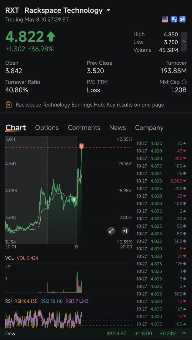Tap the RSI indicator label

tap(8, 301)
